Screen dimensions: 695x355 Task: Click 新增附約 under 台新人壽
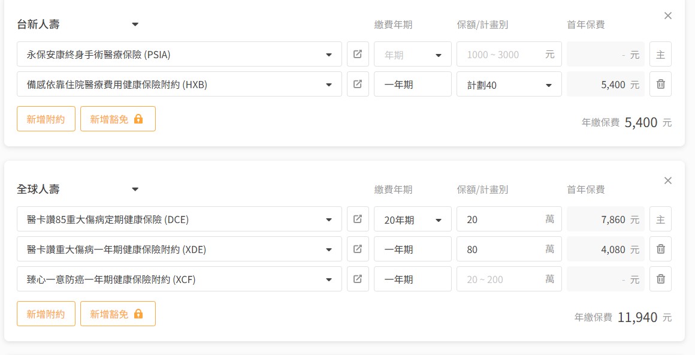[x=46, y=119]
